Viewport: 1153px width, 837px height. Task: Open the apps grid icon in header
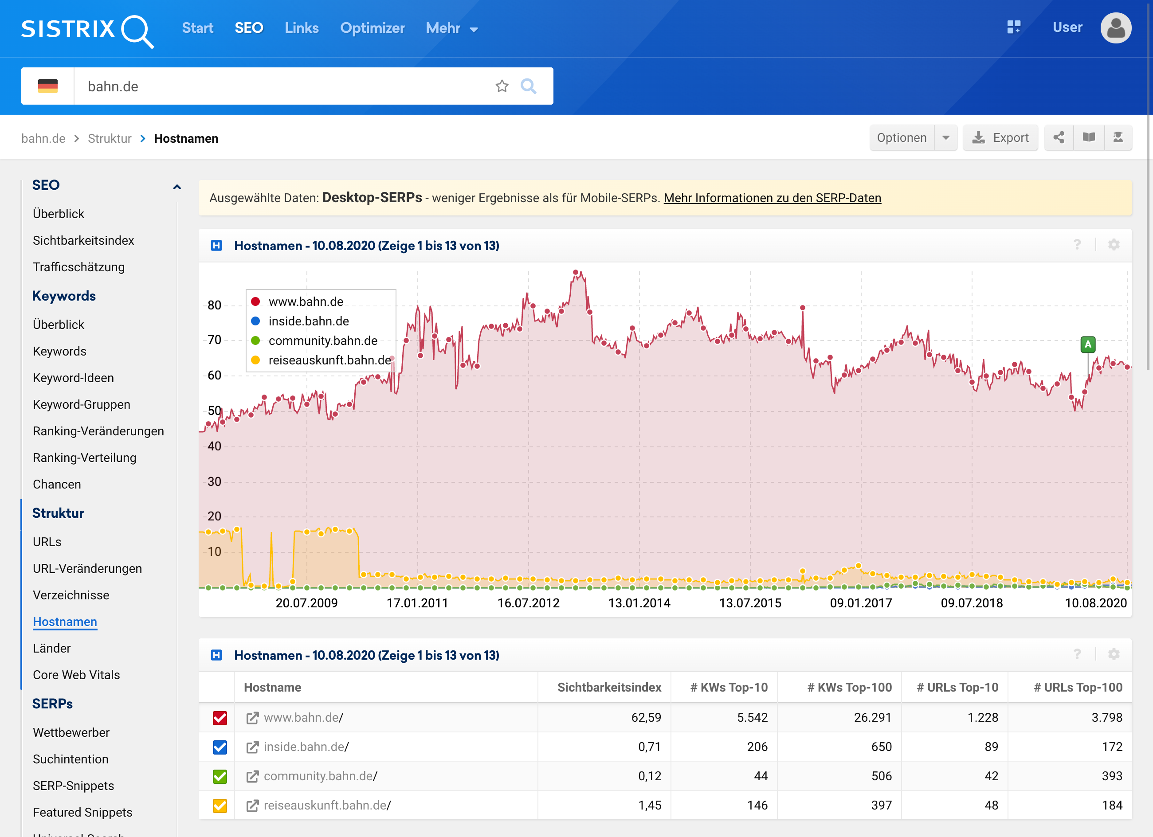[x=1013, y=27]
